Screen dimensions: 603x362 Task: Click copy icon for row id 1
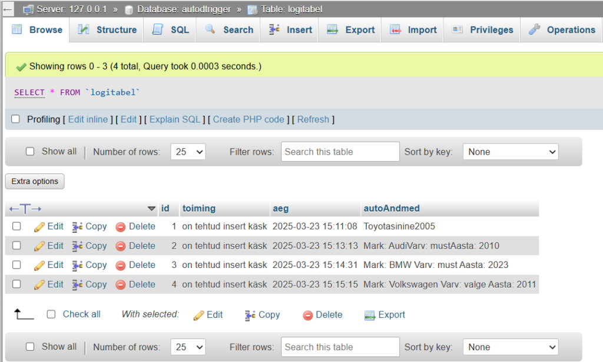point(77,227)
